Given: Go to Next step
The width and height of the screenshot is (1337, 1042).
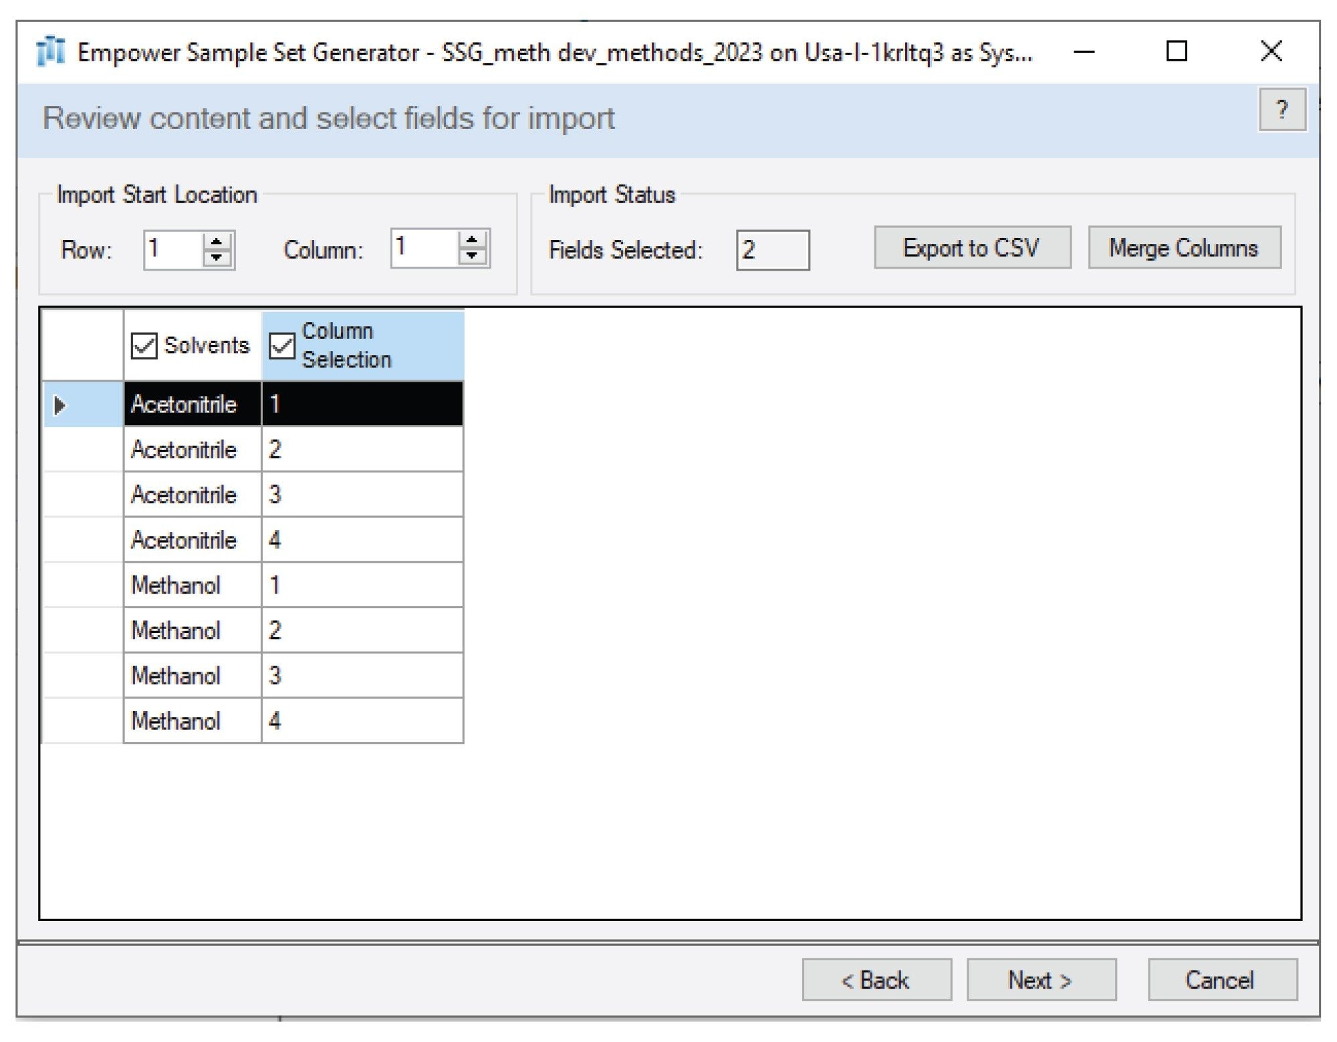Looking at the screenshot, I should [1040, 980].
